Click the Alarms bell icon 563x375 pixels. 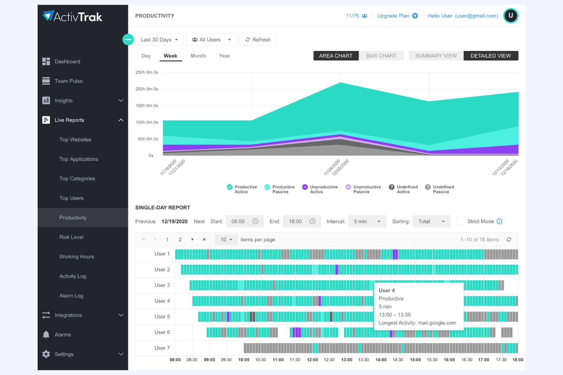pos(46,335)
